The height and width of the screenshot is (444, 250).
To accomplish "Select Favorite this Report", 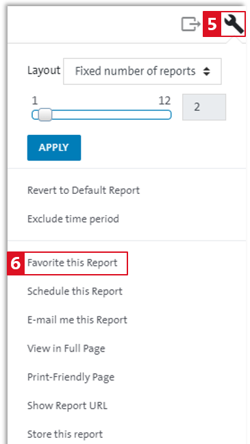I will (x=72, y=263).
